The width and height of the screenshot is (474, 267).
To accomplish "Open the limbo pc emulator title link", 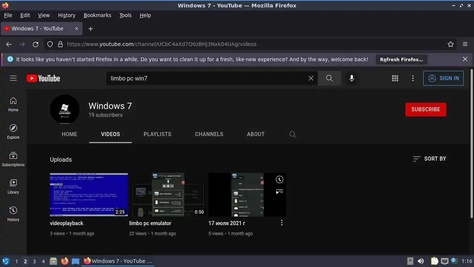I will pyautogui.click(x=150, y=223).
